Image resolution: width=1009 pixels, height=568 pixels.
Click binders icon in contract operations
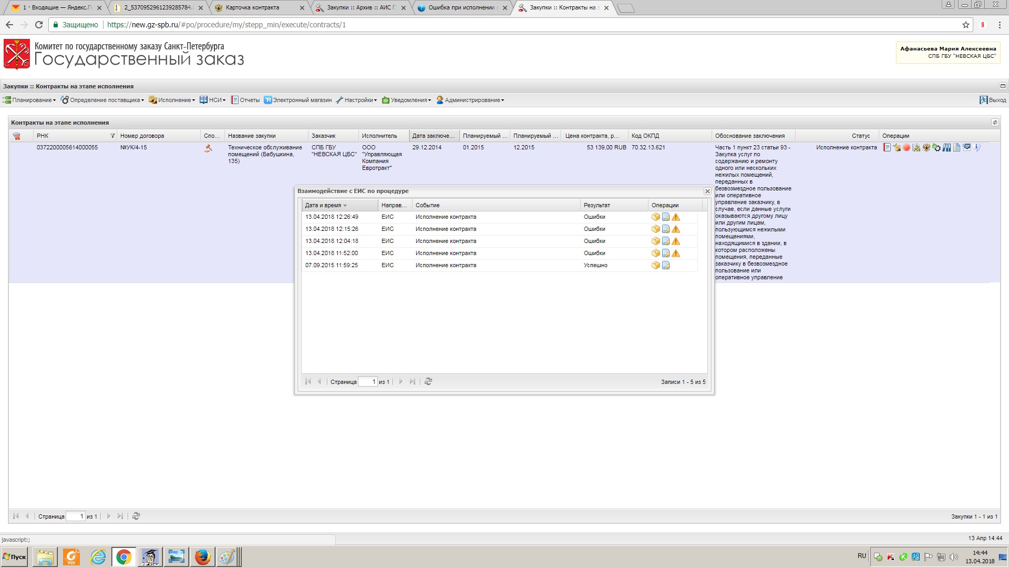(946, 148)
